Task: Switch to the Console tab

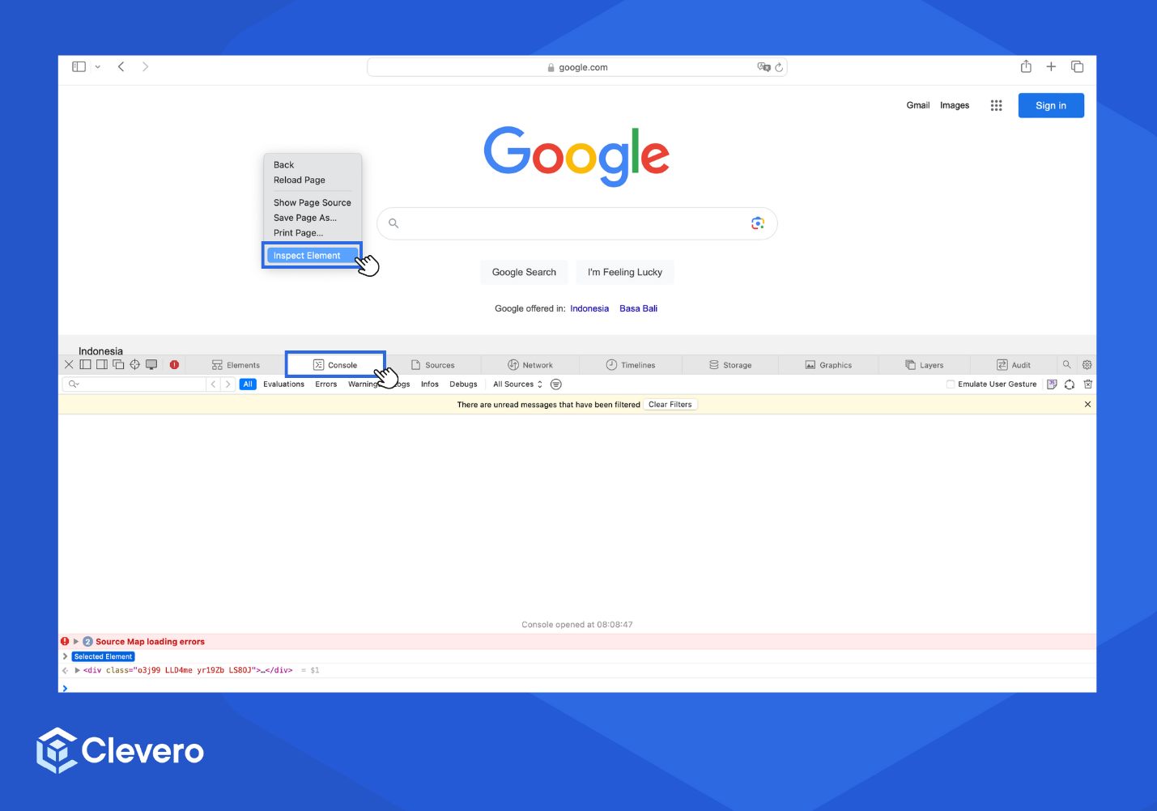Action: (335, 365)
